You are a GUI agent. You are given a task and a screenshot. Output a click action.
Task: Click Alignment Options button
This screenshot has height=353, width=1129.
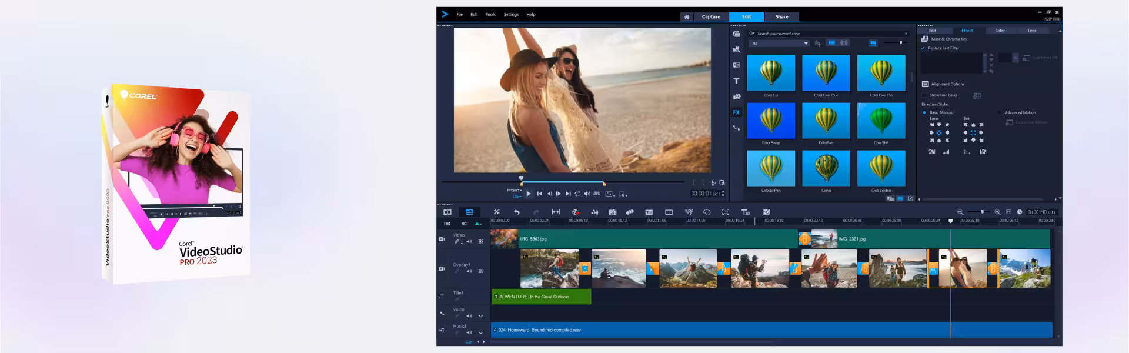coord(943,84)
